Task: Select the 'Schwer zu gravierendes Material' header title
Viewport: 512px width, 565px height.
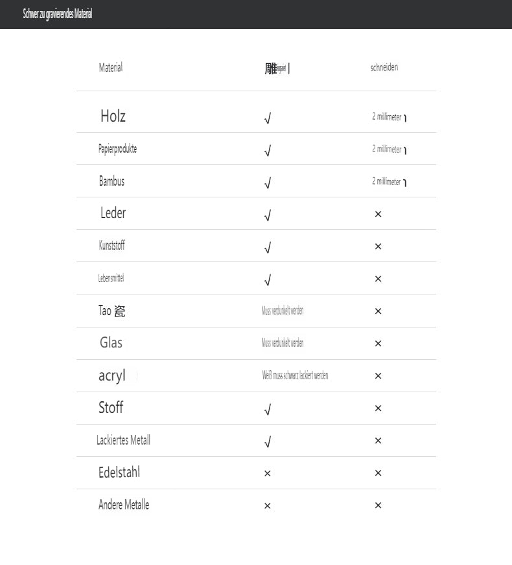Action: (58, 14)
